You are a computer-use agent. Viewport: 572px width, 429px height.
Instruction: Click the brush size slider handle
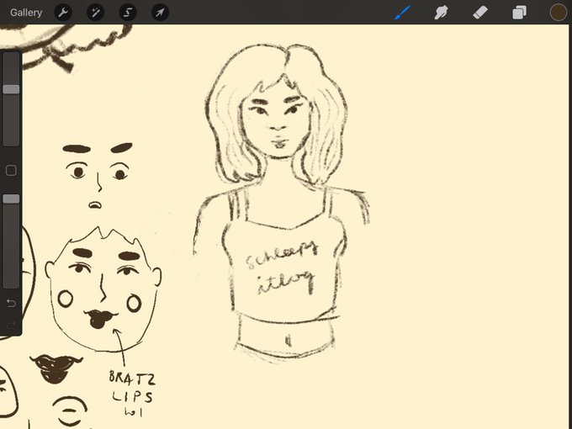[11, 89]
